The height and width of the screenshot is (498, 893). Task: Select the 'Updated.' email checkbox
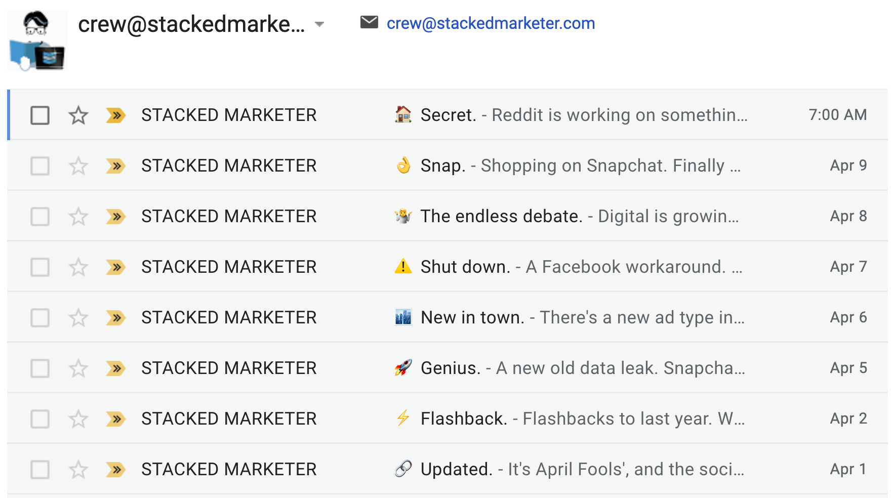[x=40, y=470]
